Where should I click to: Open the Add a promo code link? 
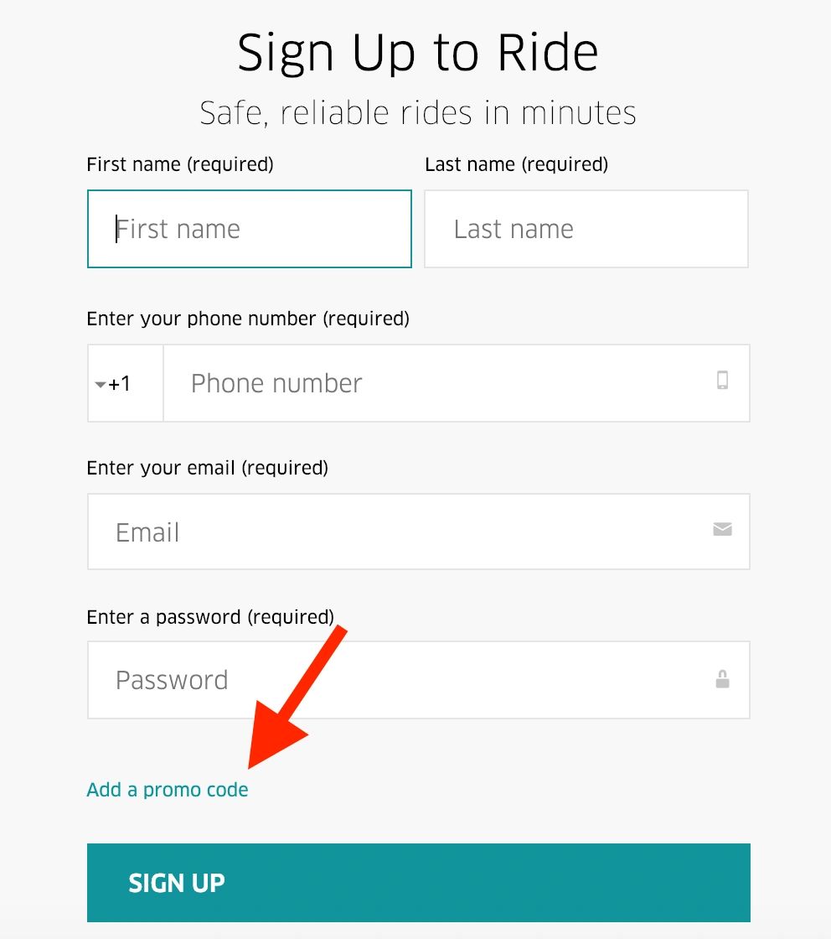tap(168, 790)
